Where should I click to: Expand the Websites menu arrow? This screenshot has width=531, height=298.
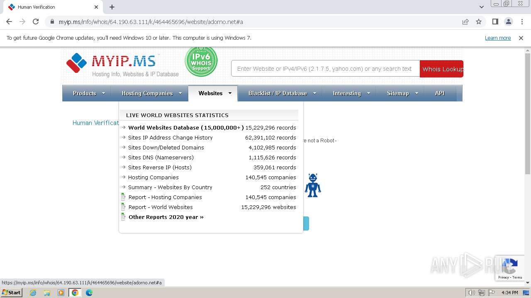click(x=230, y=93)
